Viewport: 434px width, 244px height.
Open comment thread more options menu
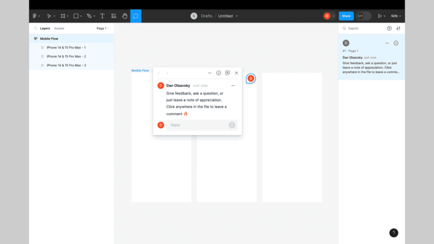point(210,73)
